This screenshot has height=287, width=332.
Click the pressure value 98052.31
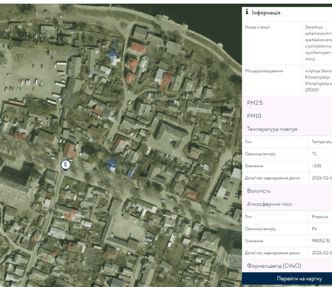pyautogui.click(x=321, y=240)
